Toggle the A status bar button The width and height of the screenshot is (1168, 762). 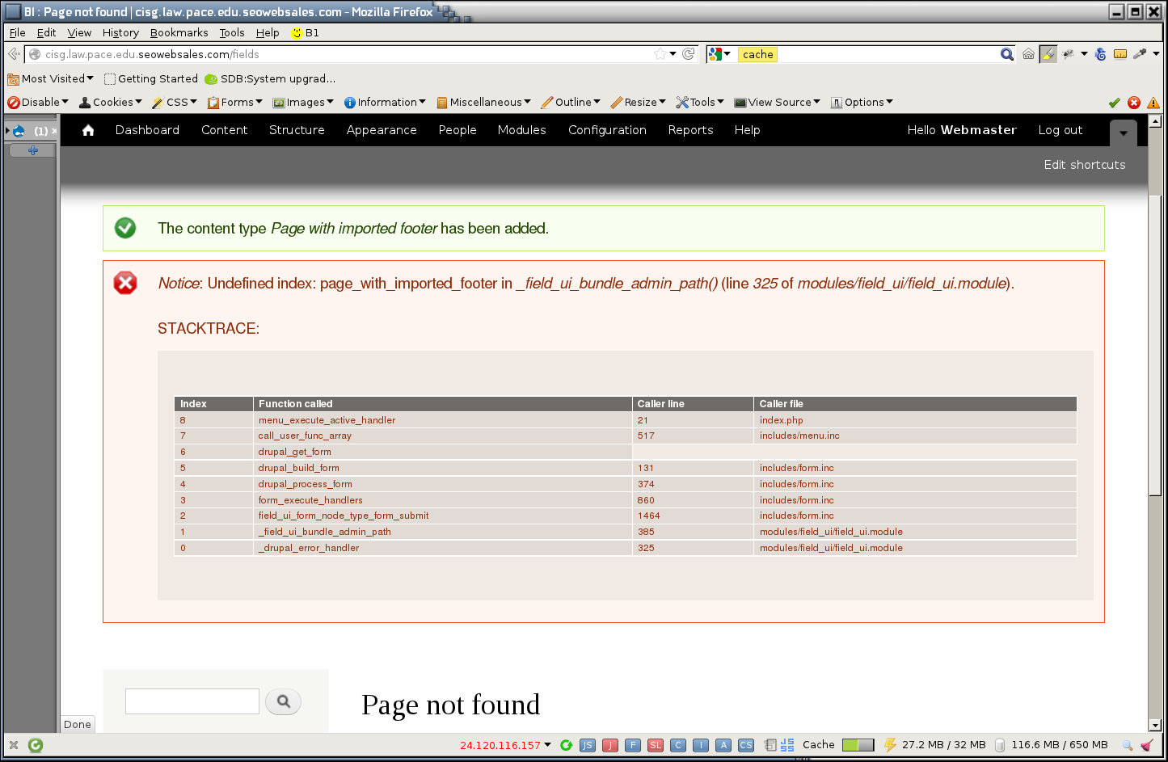[x=723, y=745]
